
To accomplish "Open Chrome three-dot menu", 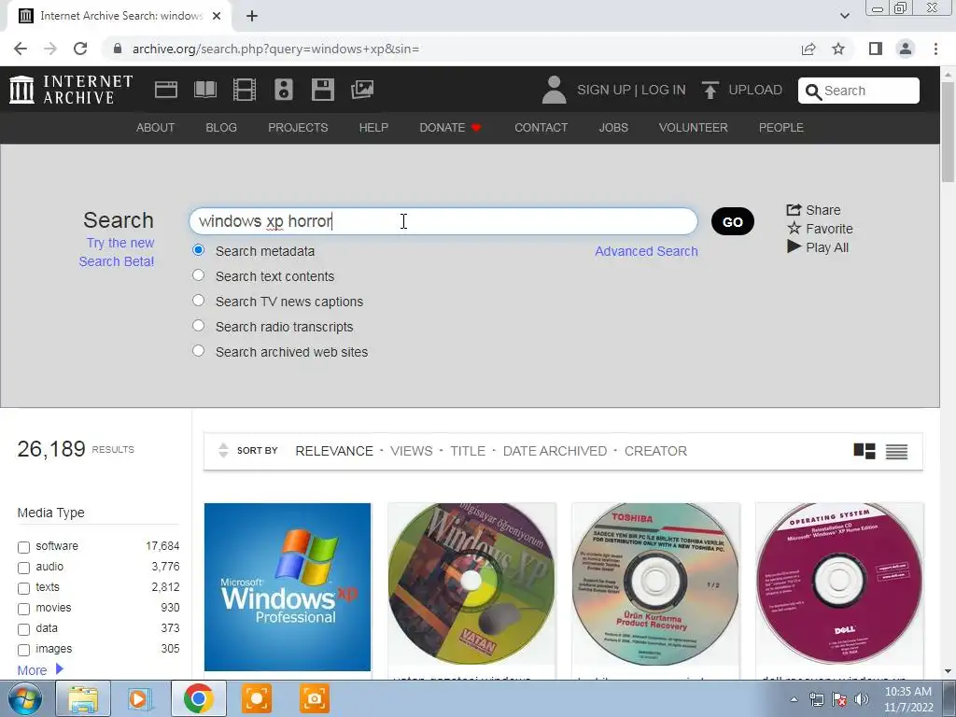I will [x=935, y=49].
